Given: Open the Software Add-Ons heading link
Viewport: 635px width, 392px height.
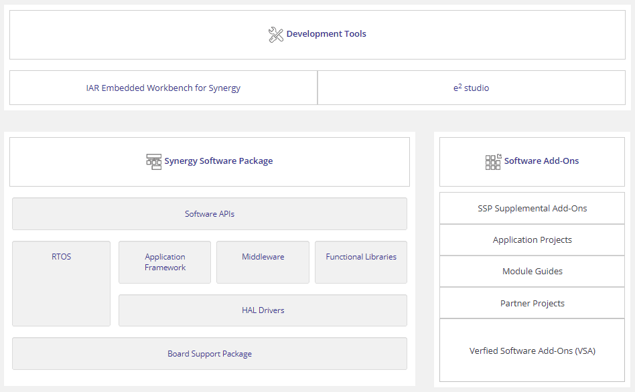Looking at the screenshot, I should pos(541,161).
